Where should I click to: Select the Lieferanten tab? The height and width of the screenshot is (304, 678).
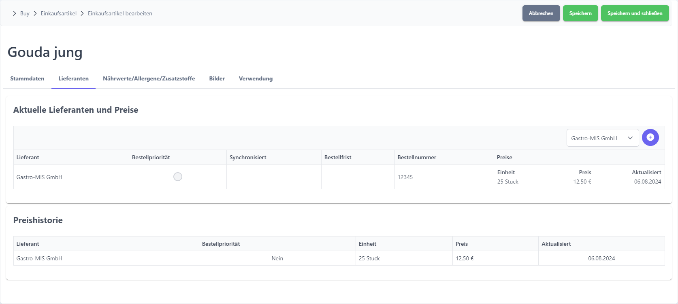(x=73, y=78)
